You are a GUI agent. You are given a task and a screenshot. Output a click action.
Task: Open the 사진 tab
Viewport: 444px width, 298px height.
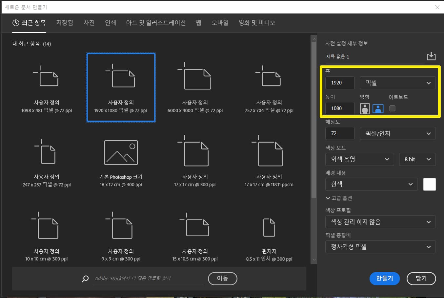pos(89,23)
